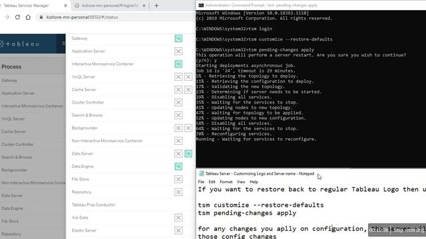Select Cluster Controller in the Process sidebar

pos(17,145)
